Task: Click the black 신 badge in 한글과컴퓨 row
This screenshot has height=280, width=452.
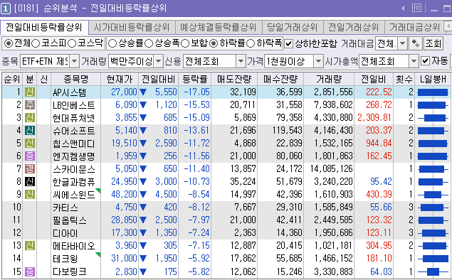Action: click(30, 182)
